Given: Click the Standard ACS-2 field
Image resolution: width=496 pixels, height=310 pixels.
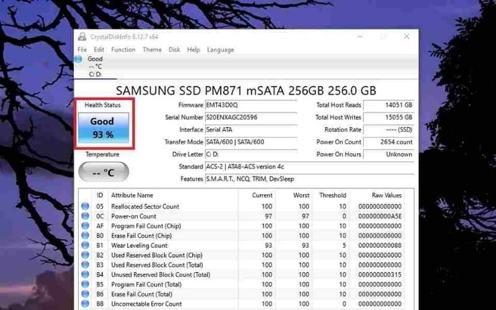Looking at the screenshot, I should (x=309, y=167).
